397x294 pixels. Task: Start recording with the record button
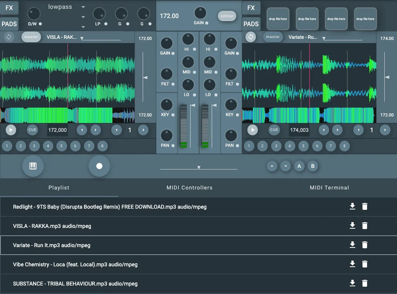(99, 166)
